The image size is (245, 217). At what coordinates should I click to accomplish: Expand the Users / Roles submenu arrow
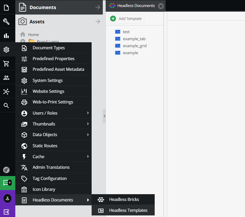tap(88, 113)
